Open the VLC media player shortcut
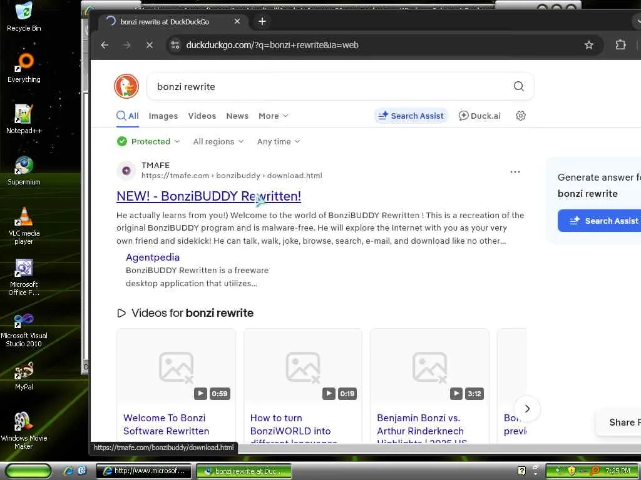Screen dimensions: 641x480 (x=24, y=226)
